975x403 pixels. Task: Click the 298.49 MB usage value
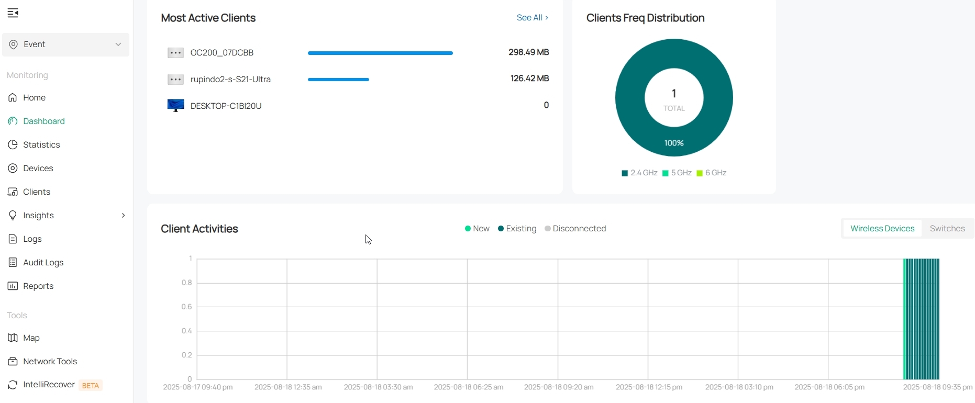529,52
